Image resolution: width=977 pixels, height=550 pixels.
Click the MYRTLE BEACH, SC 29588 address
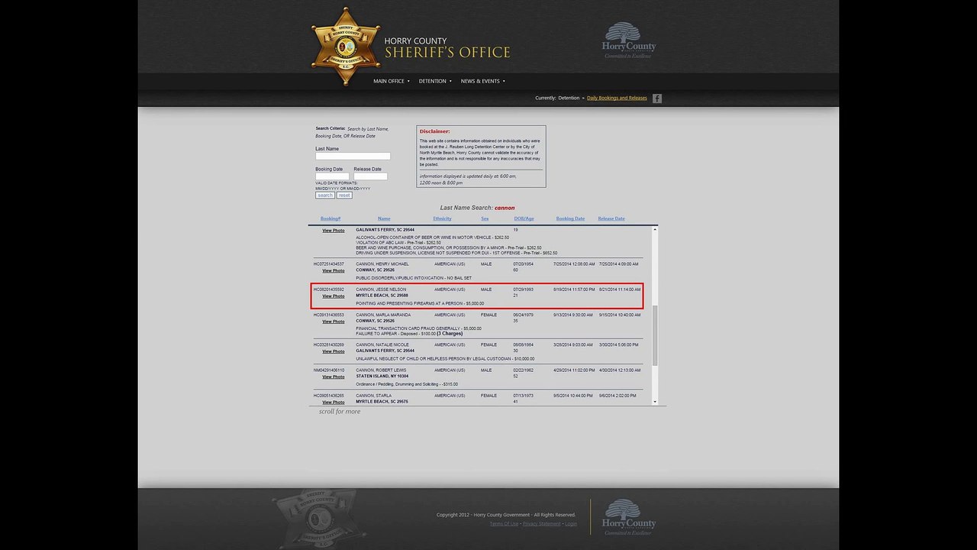[x=382, y=296]
